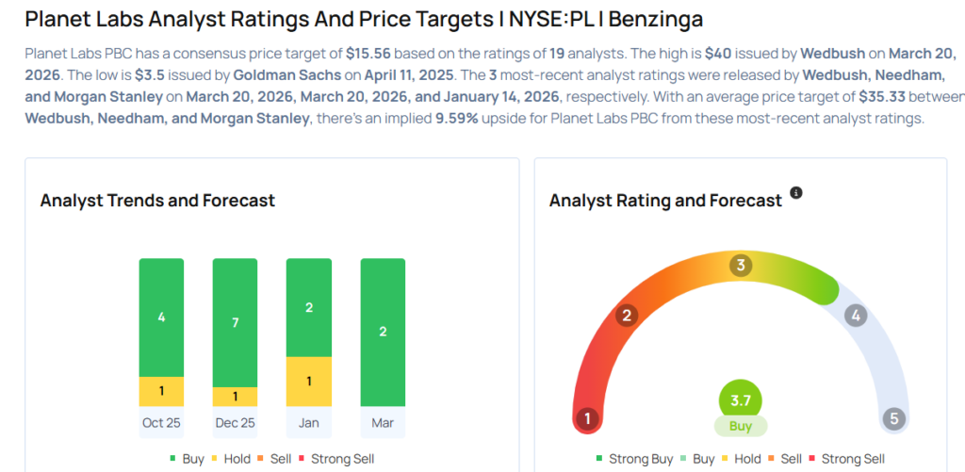Click the green 3.7 score circle
The width and height of the screenshot is (965, 472).
pos(740,399)
